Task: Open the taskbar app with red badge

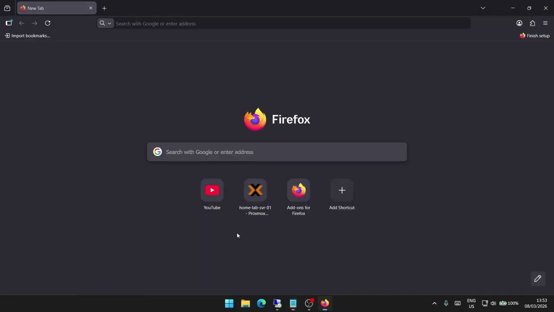Action: 309,303
